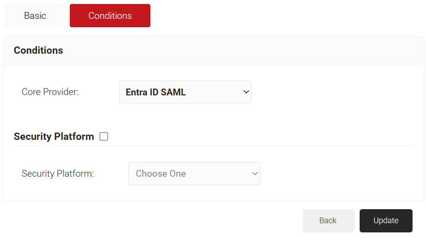This screenshot has width=427, height=238.
Task: Click the divider line under Security Platform heading
Action: click(213, 146)
